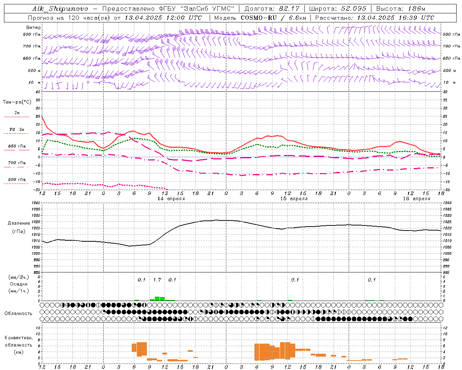Click the 'Осадки' precipitation label
Screen dimensions: 462x370
18,284
